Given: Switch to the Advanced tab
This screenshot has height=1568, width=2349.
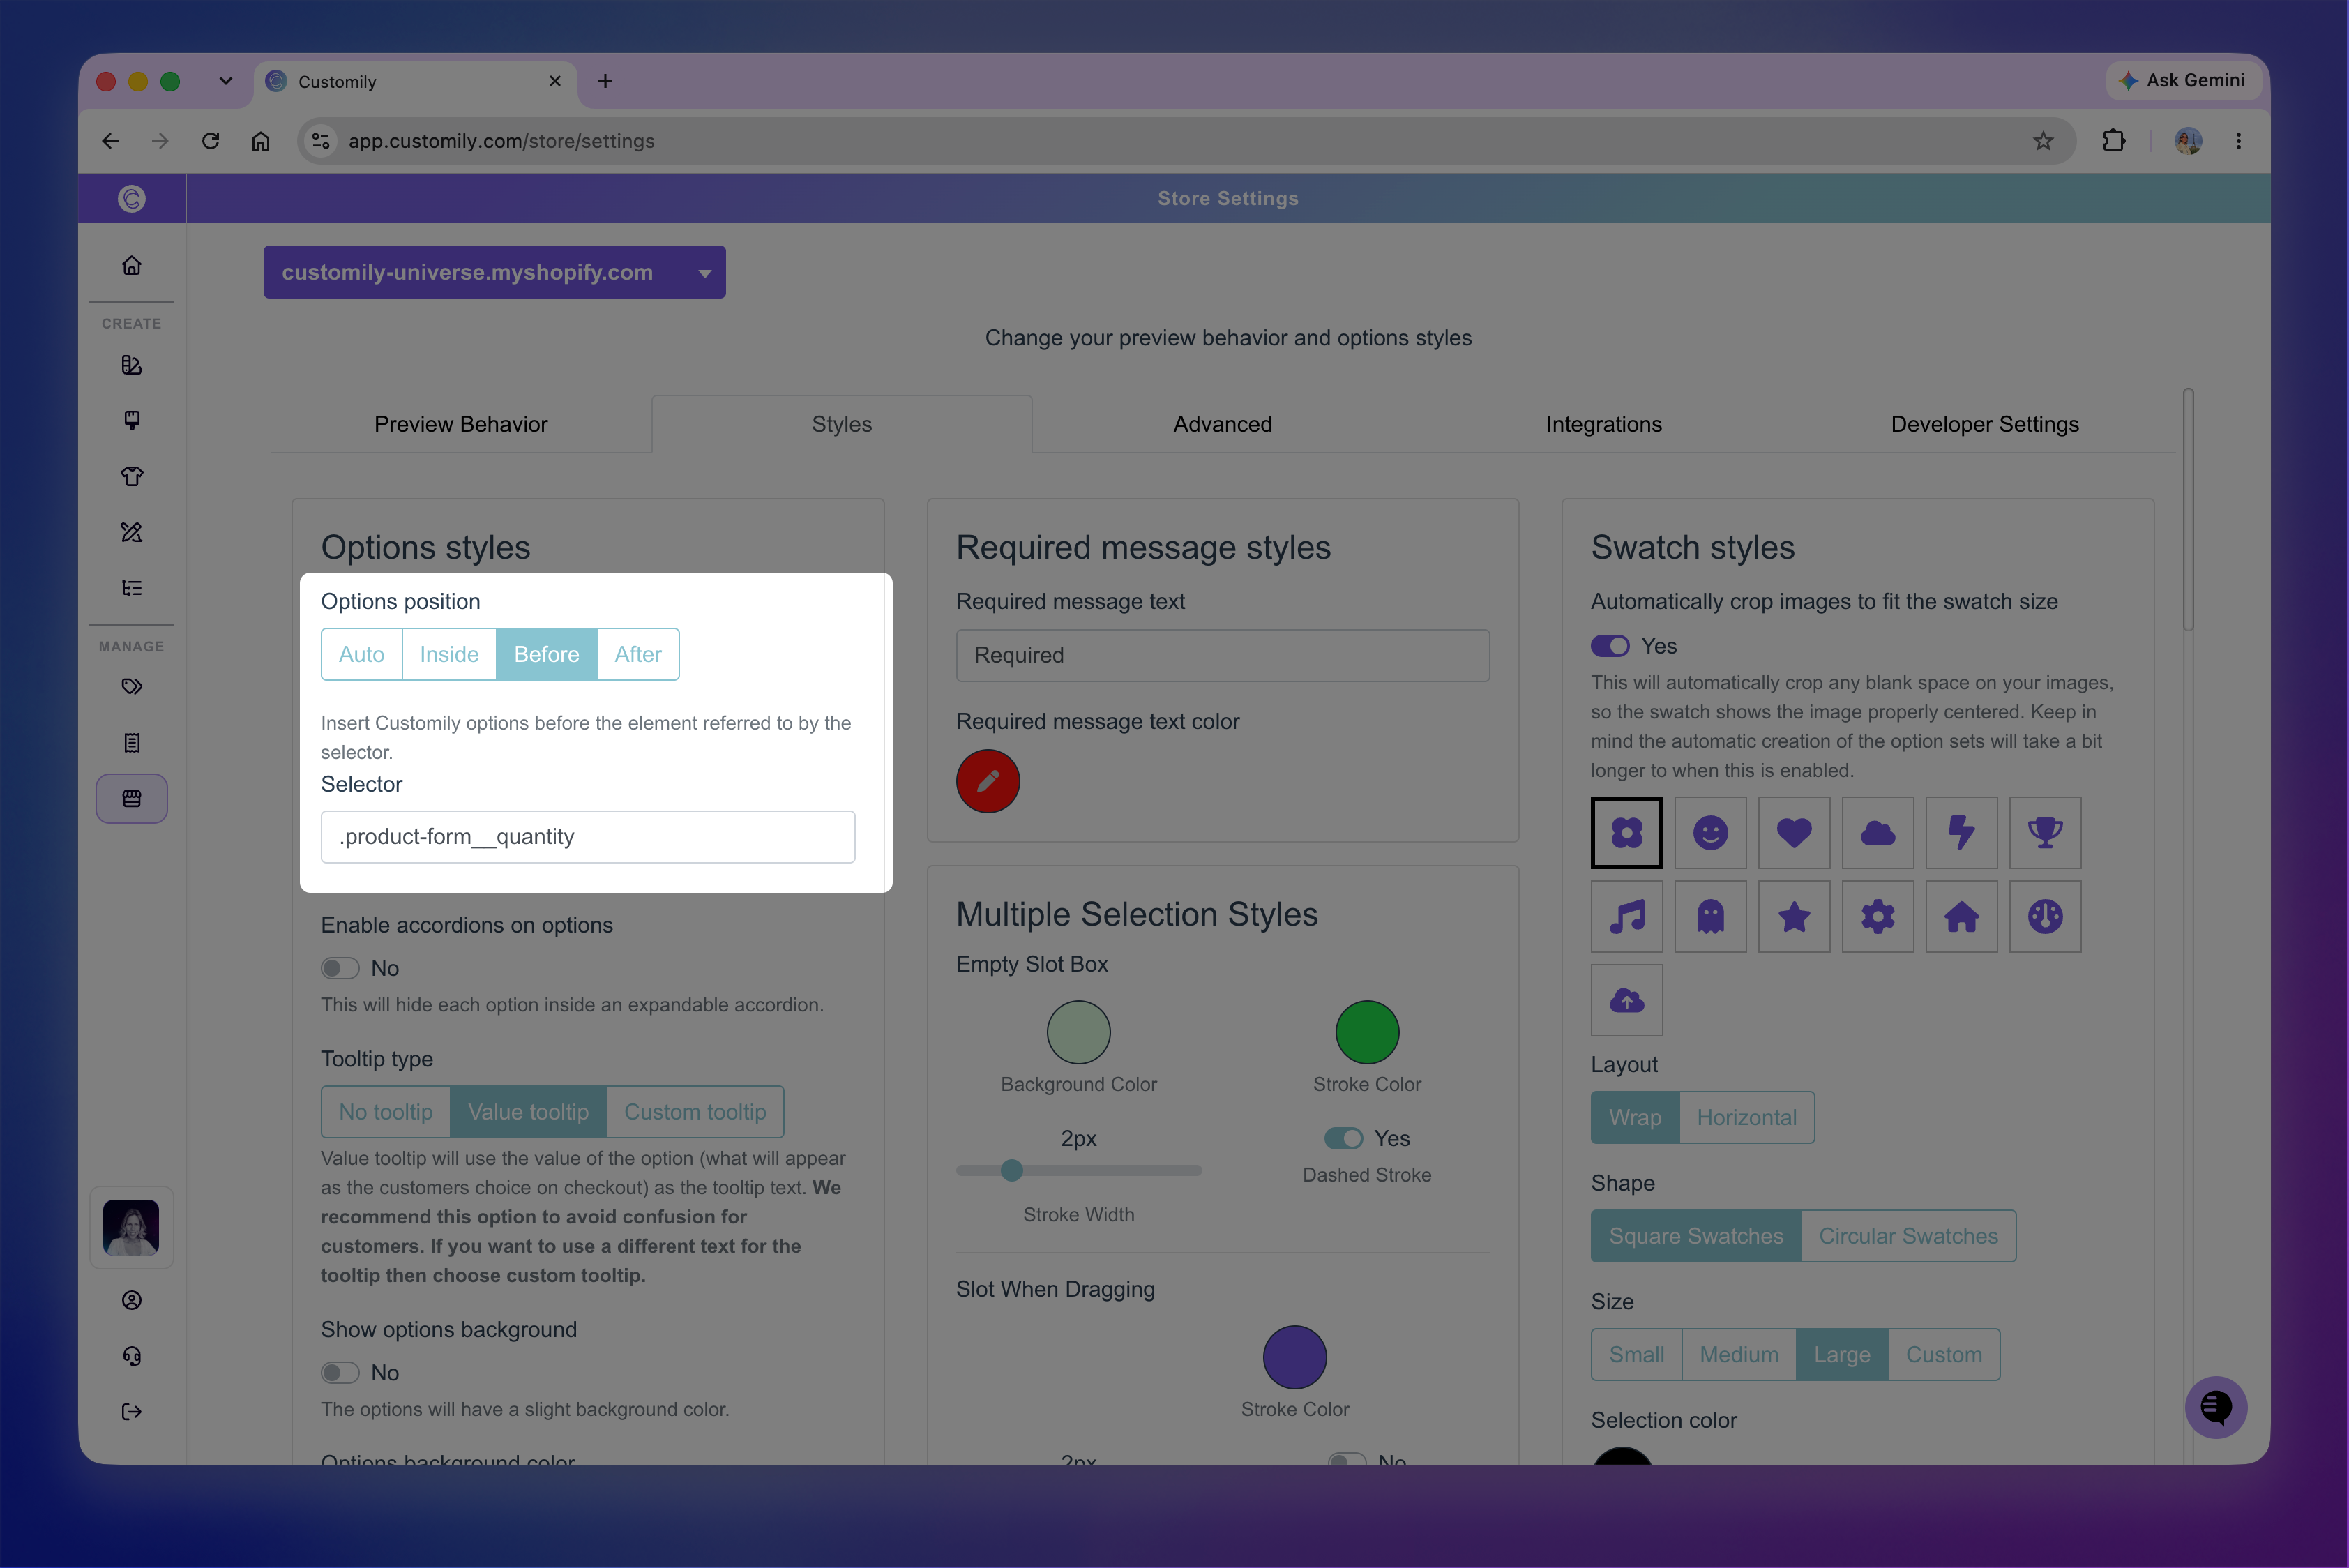Looking at the screenshot, I should (1222, 424).
